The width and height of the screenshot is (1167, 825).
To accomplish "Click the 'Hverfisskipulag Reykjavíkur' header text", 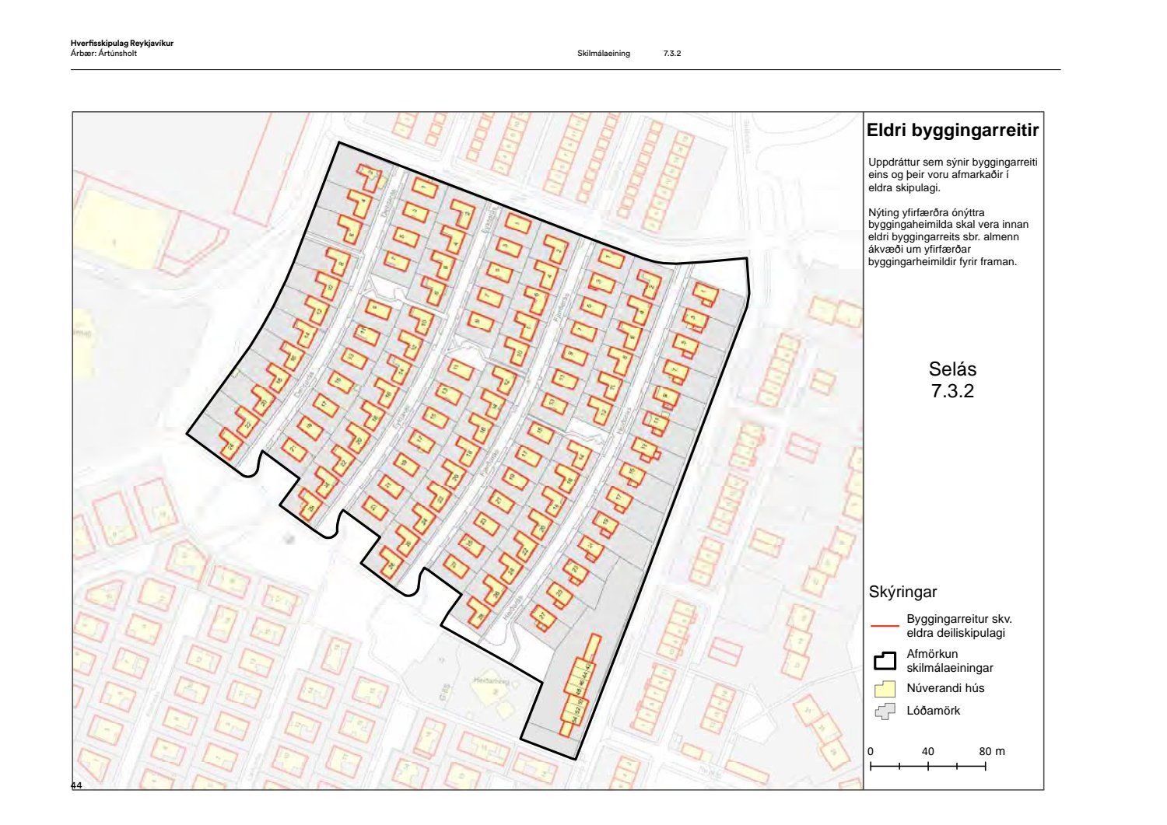I will [x=121, y=44].
